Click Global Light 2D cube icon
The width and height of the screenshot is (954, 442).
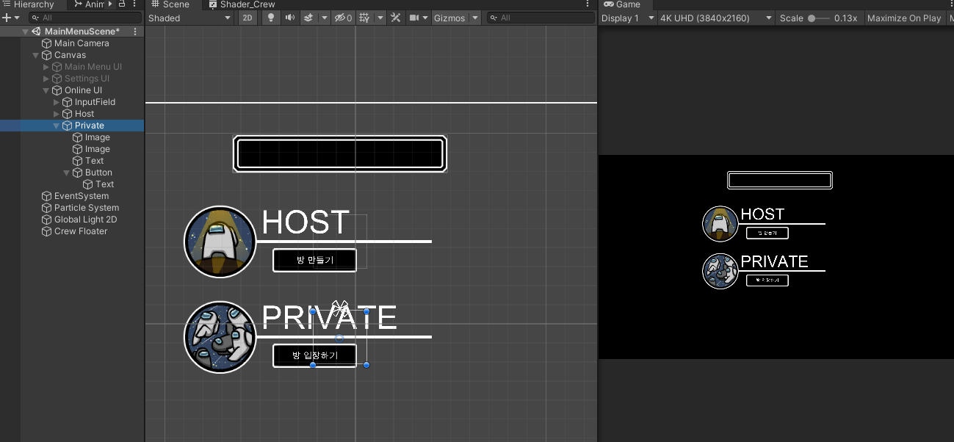click(47, 220)
